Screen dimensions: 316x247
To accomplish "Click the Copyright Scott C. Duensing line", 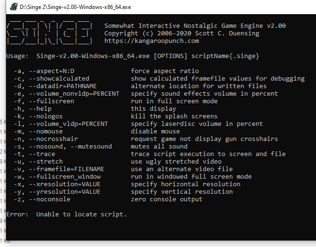I will pyautogui.click(x=182, y=33).
